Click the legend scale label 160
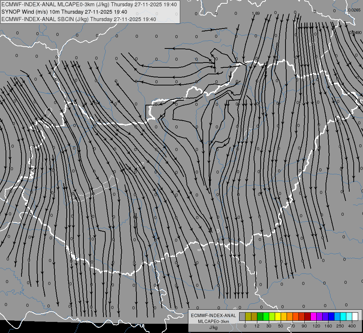This screenshot has width=363, height=333. 328,326
